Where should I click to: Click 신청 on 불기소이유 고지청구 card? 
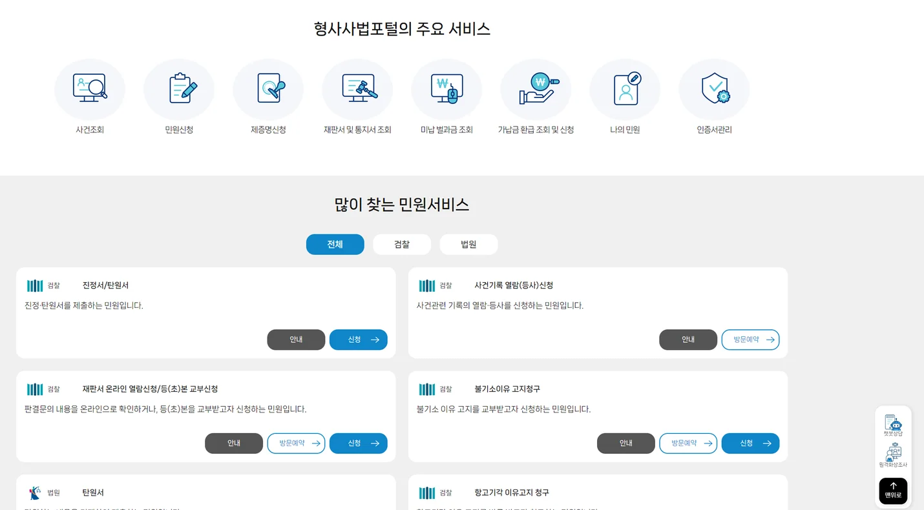click(751, 444)
